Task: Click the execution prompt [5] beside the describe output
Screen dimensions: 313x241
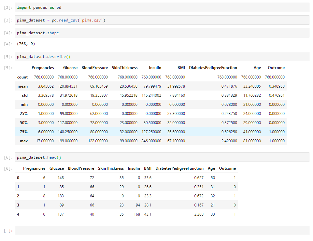Action: (7, 67)
